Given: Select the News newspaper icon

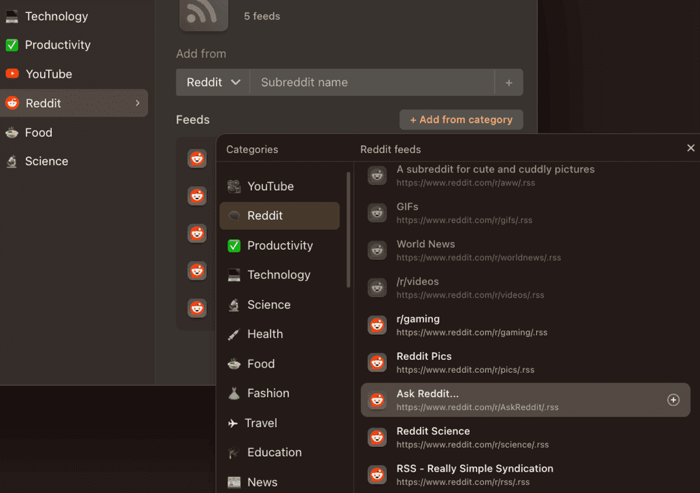Looking at the screenshot, I should pyautogui.click(x=233, y=482).
